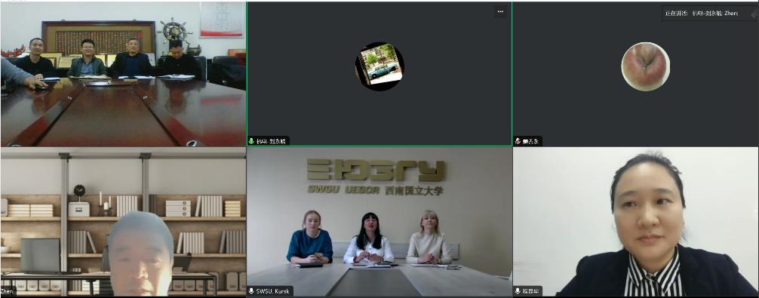The image size is (759, 298).
Task: Click the SWSU, Kursk name label
Action: 273,291
